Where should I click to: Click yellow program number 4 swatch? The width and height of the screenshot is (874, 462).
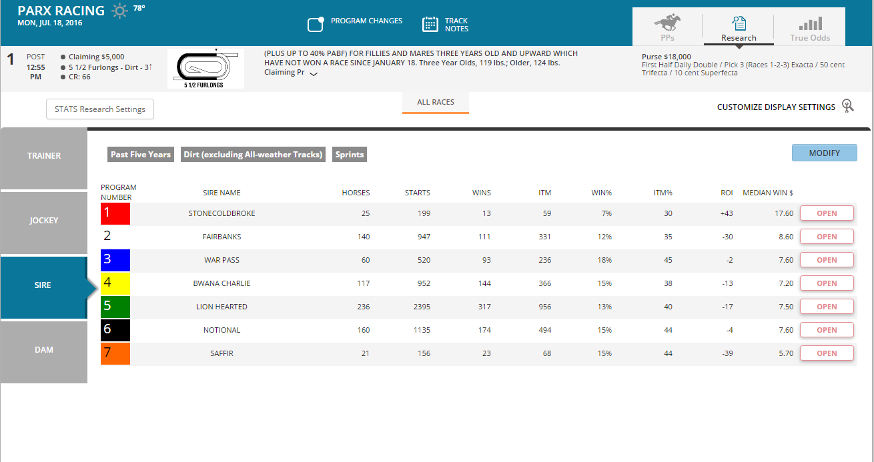click(x=115, y=283)
